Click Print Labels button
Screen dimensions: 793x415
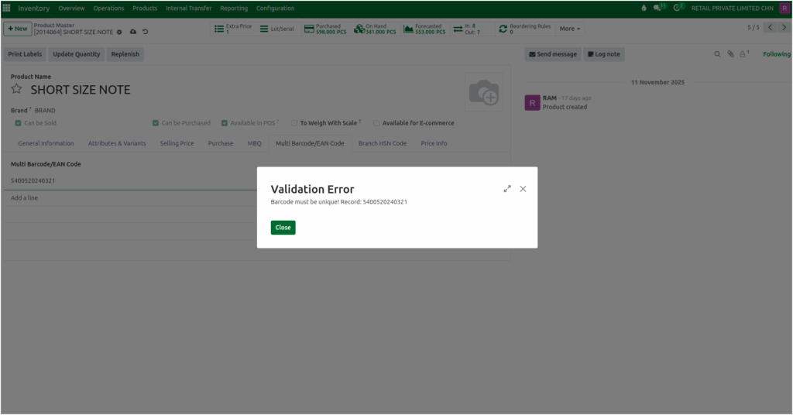pyautogui.click(x=25, y=54)
